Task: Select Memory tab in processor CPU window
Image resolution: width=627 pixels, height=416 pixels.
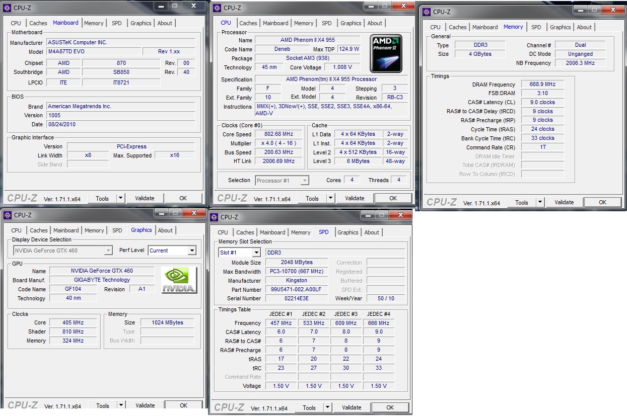Action: click(304, 23)
